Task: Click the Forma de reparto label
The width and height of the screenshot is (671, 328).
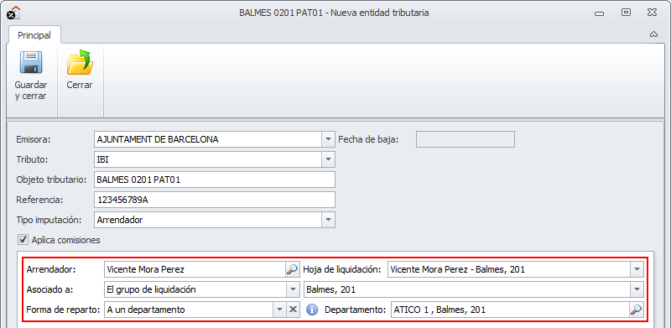Action: (x=64, y=310)
